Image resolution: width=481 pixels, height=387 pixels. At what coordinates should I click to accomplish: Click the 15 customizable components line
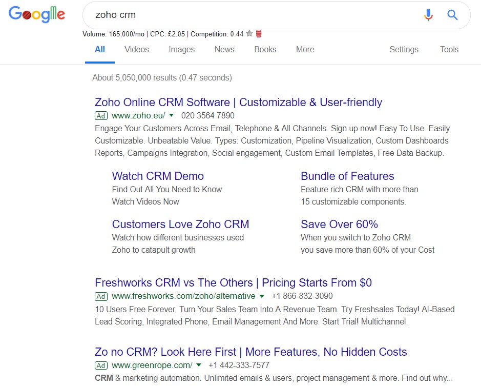pyautogui.click(x=353, y=201)
